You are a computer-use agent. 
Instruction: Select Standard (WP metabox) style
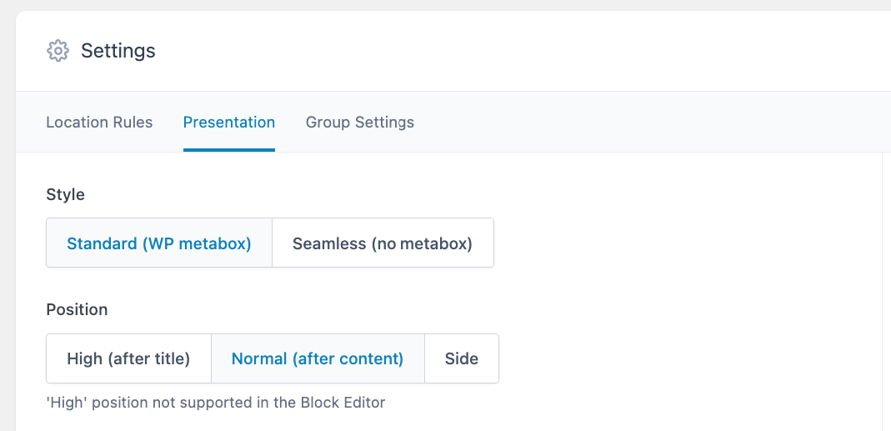point(159,243)
